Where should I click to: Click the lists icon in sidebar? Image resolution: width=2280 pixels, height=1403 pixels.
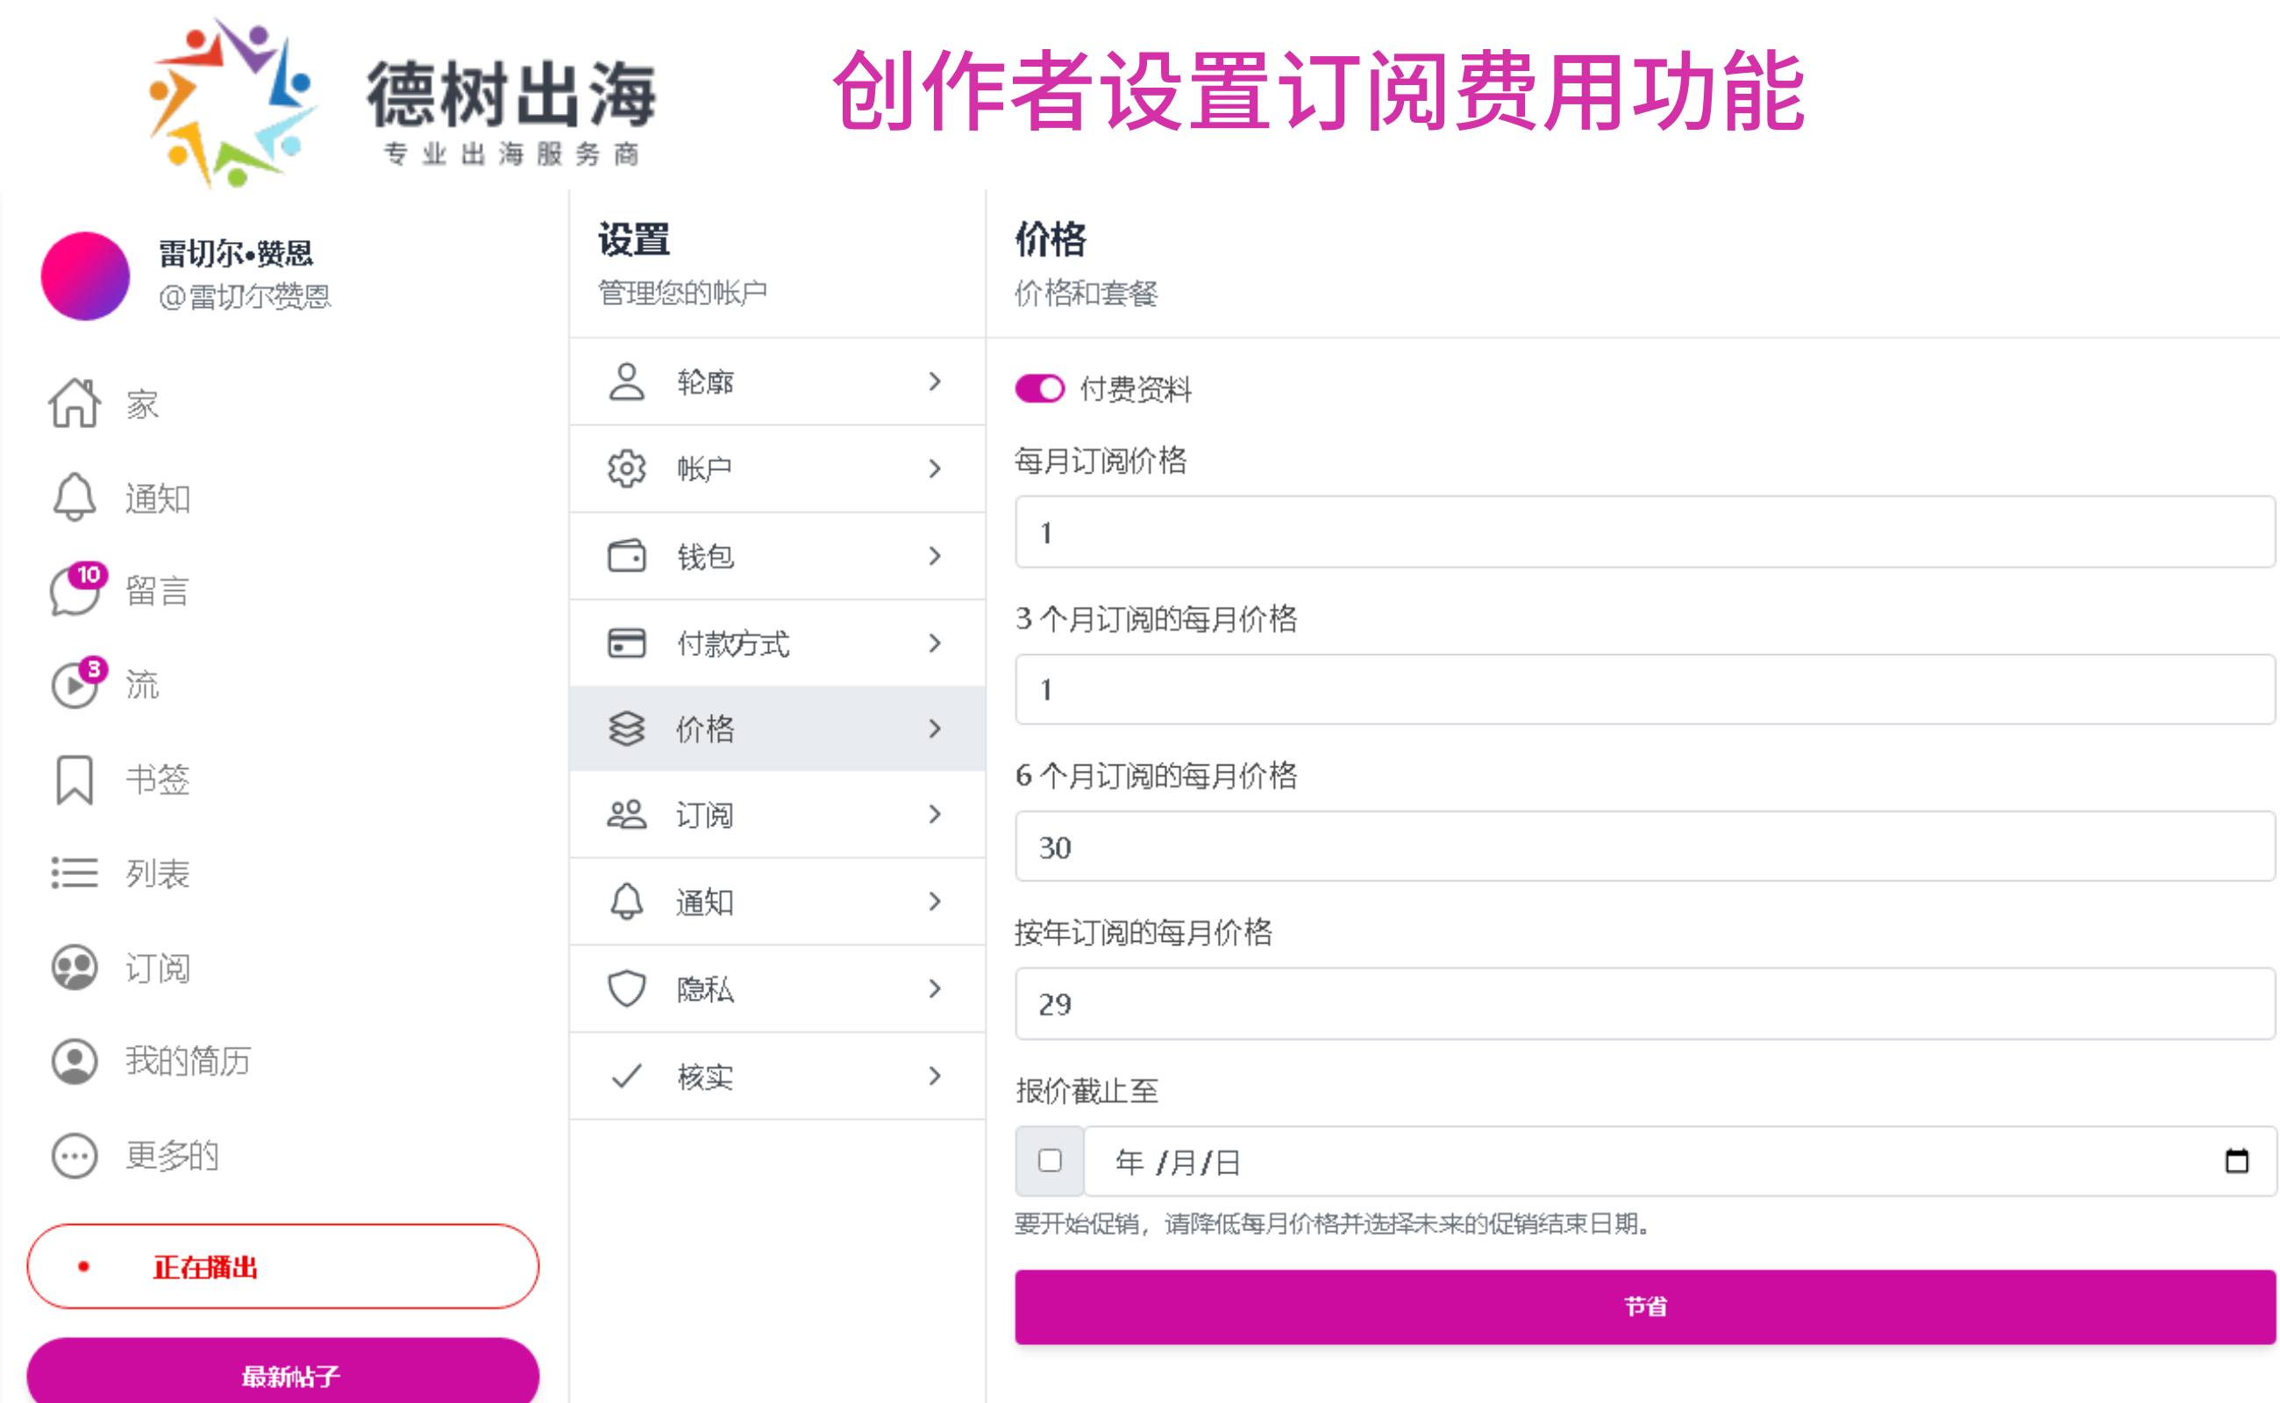(75, 873)
